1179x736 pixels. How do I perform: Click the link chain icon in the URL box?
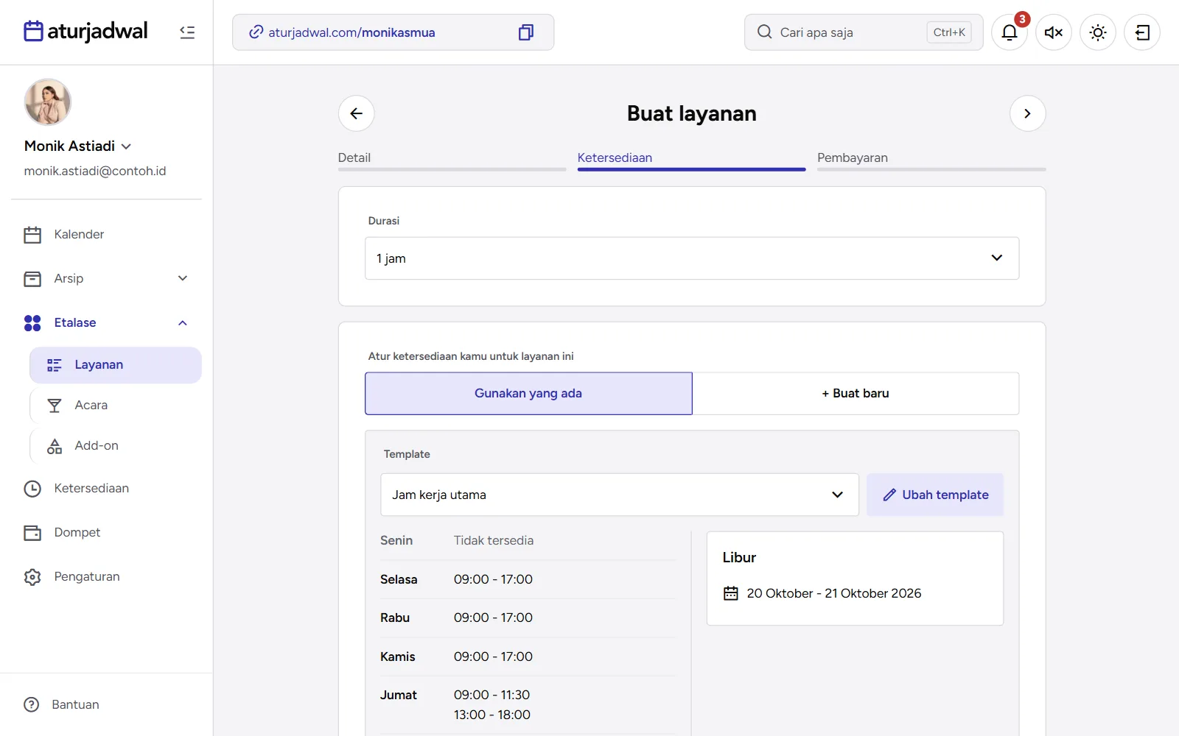tap(256, 32)
